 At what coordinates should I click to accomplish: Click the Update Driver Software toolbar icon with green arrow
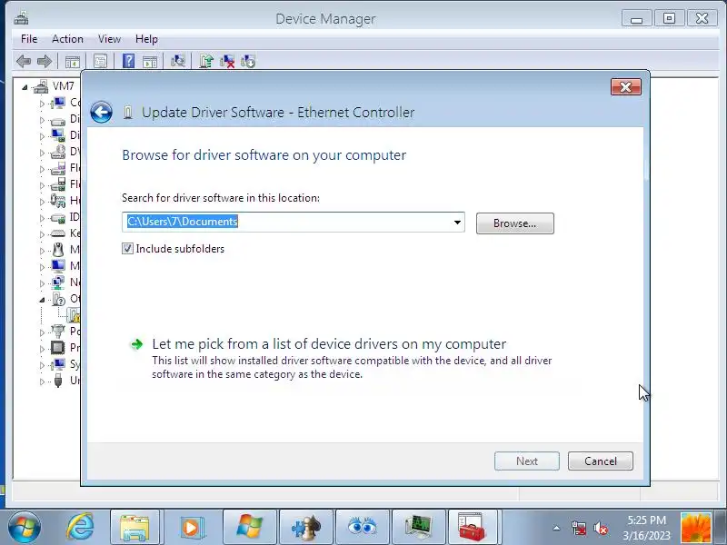click(x=206, y=61)
